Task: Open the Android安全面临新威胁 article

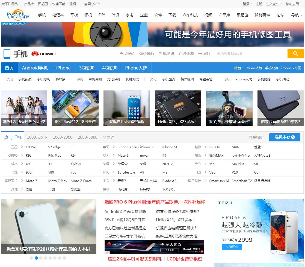Action: point(125,212)
